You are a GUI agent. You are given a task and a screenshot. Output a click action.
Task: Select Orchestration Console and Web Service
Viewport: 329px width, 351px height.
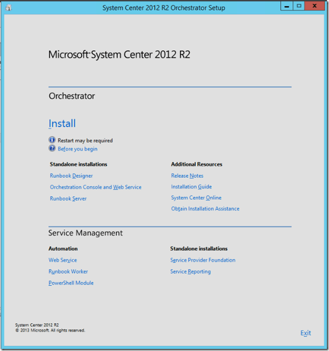click(x=96, y=187)
